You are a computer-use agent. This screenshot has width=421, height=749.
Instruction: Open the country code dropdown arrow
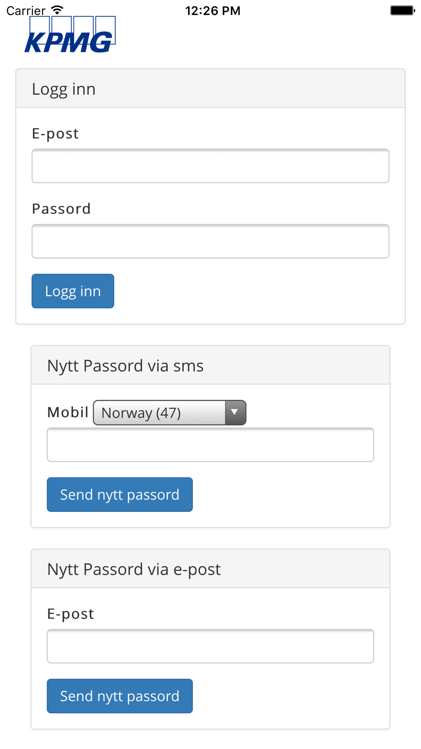[235, 413]
